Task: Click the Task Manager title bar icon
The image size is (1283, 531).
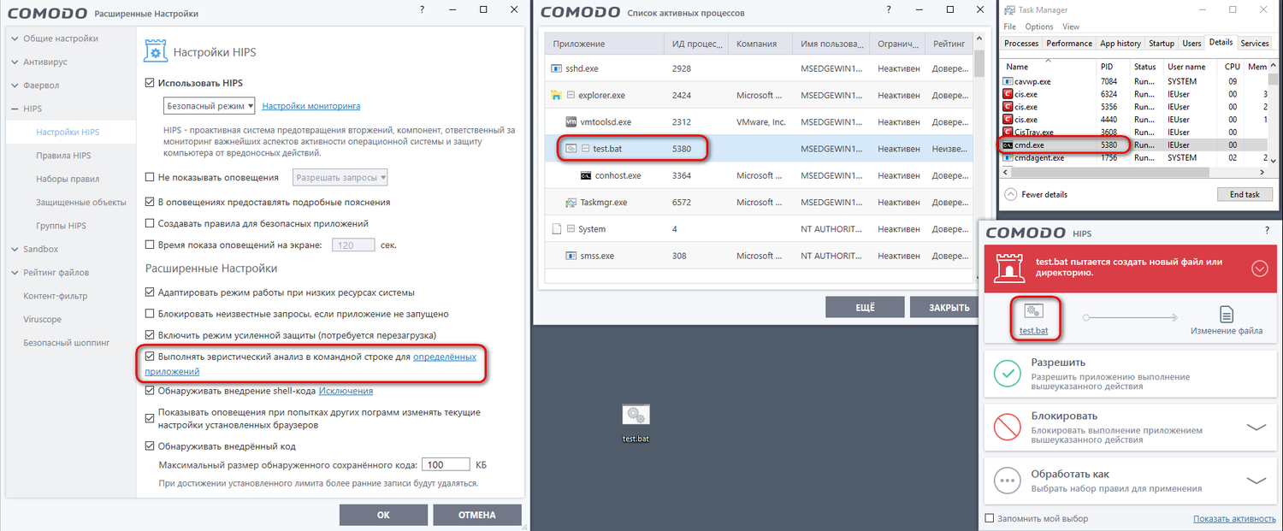Action: (1009, 10)
